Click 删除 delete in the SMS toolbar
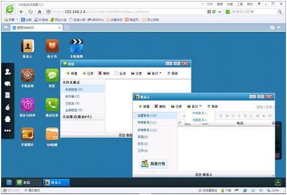The width and height of the screenshot is (287, 195). [x=104, y=73]
